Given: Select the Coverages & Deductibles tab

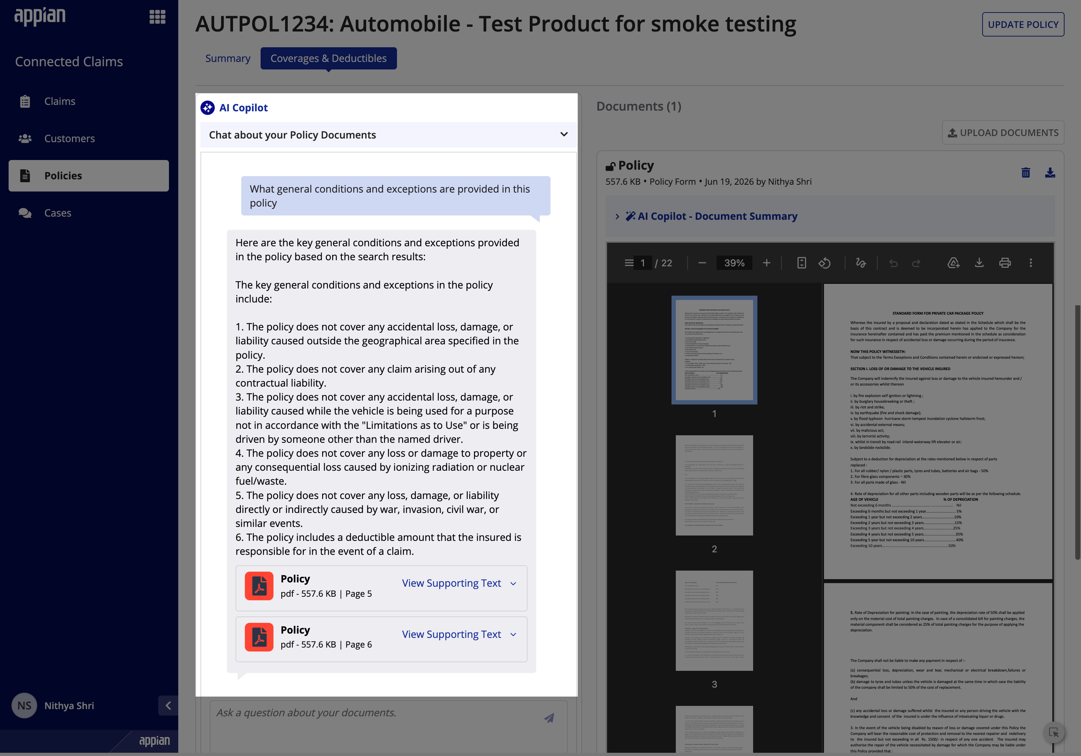Looking at the screenshot, I should [x=328, y=58].
